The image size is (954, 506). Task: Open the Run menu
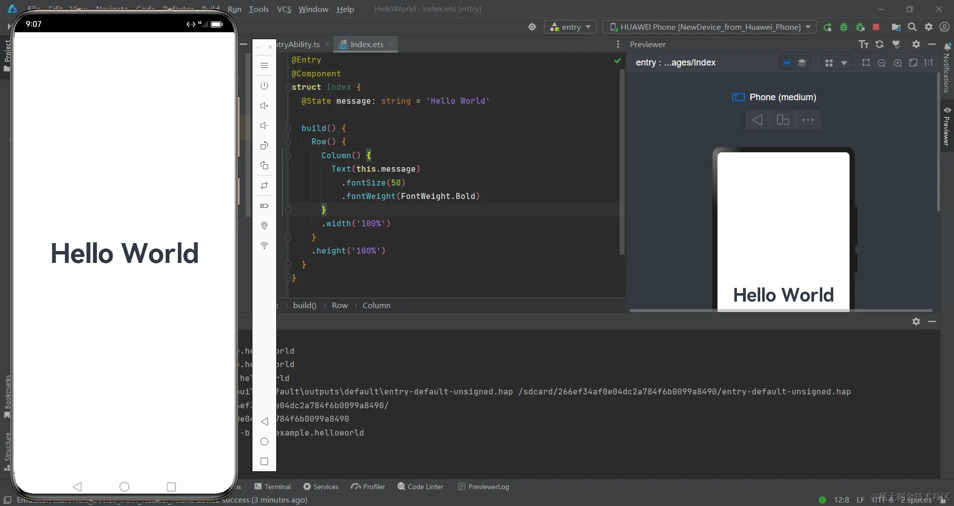tap(235, 9)
